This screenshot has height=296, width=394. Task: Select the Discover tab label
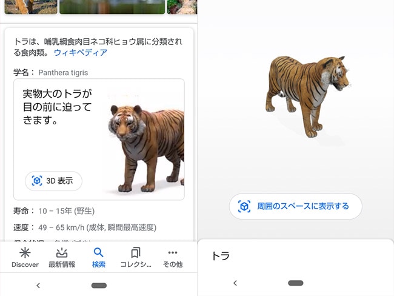[x=25, y=264]
